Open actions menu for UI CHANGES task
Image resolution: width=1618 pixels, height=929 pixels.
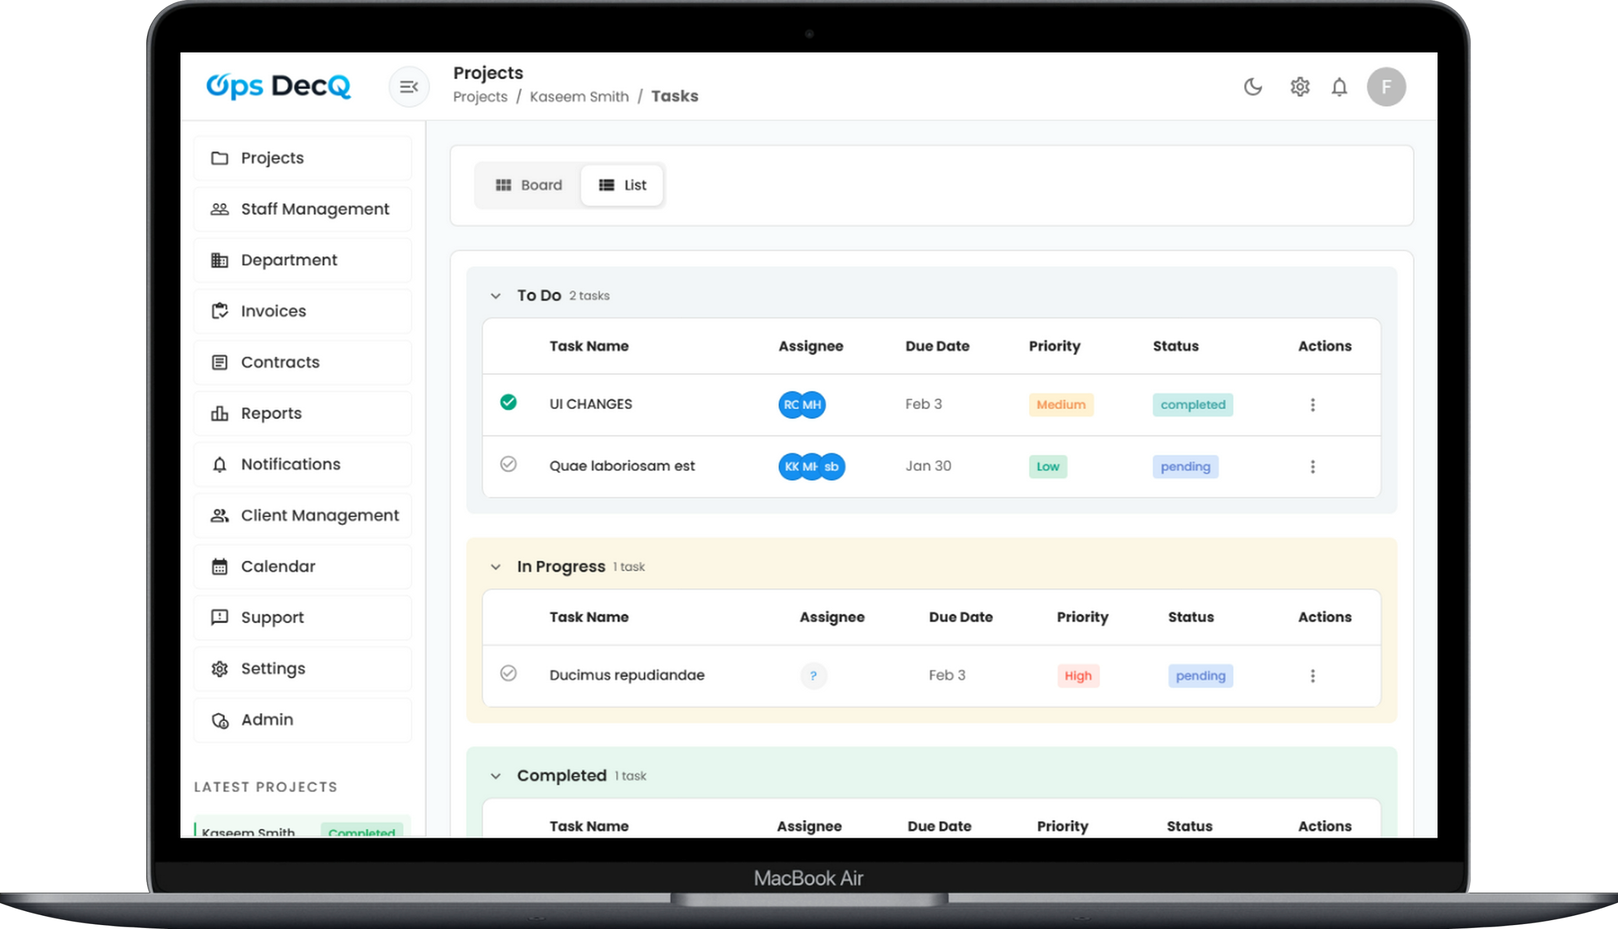[1312, 404]
